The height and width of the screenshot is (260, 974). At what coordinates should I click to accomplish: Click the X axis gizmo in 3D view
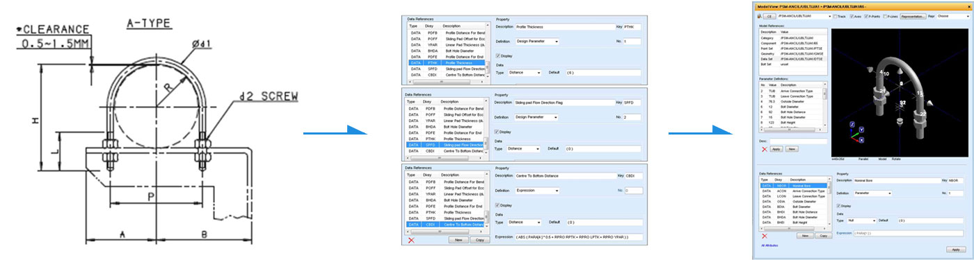(x=861, y=140)
